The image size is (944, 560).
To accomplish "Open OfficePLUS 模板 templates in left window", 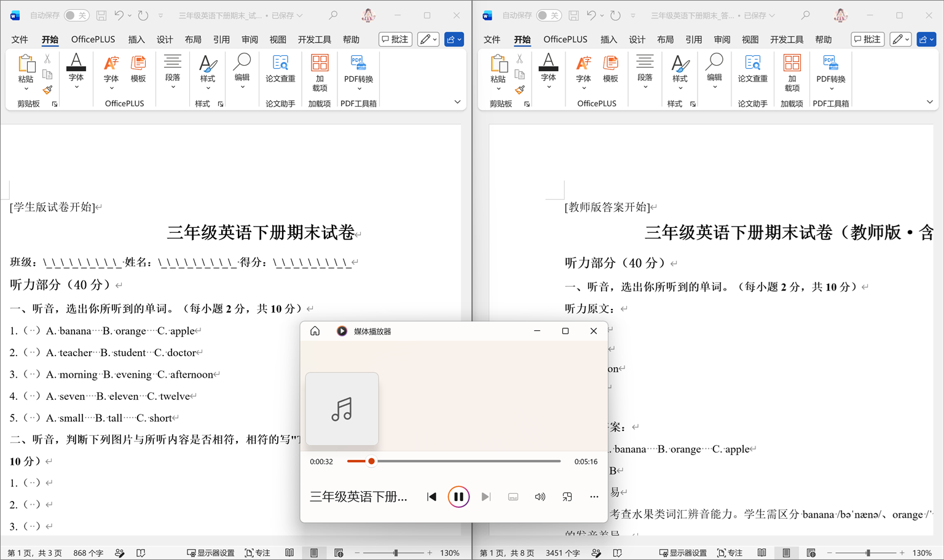I will pos(138,69).
